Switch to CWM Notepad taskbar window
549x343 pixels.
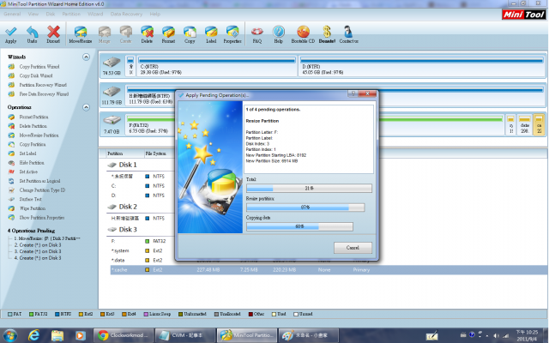[185, 335]
